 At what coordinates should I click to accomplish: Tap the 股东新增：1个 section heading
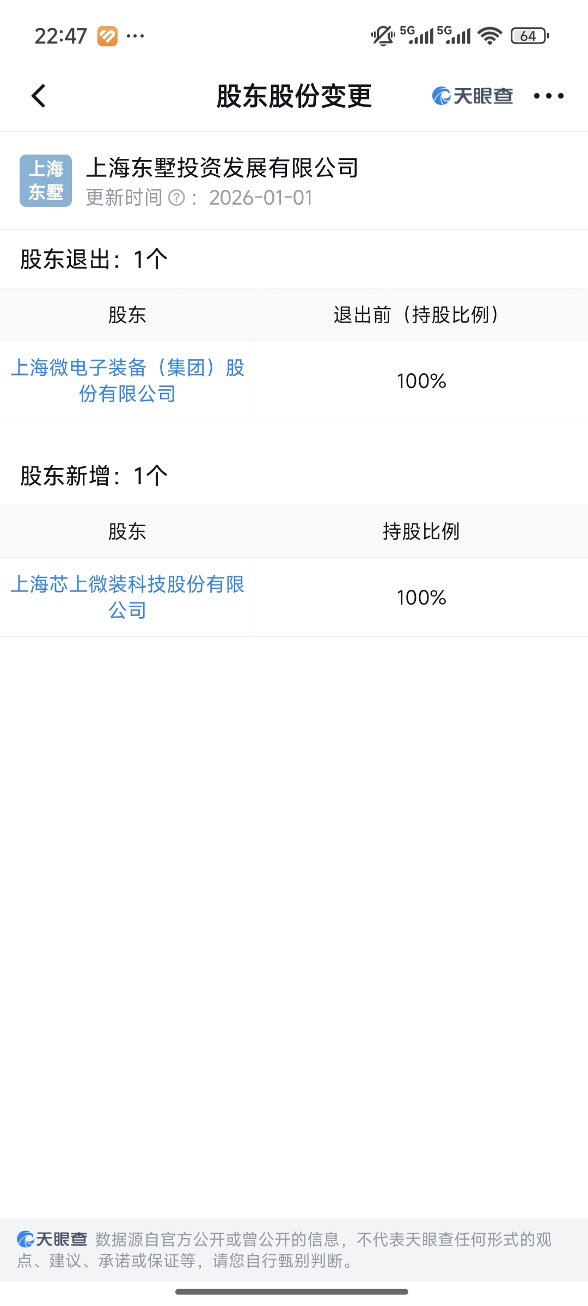(94, 476)
